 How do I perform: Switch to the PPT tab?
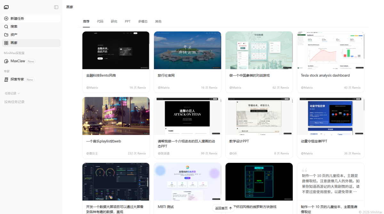(128, 21)
